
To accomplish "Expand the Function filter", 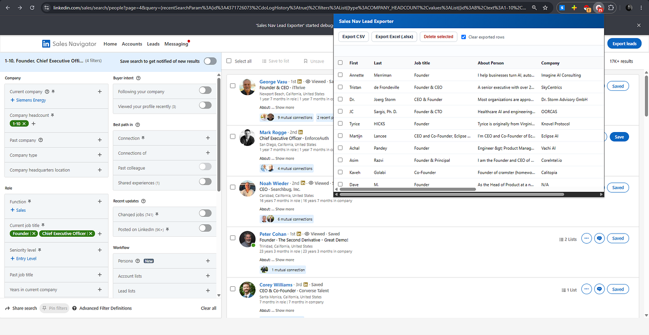I will click(x=100, y=202).
